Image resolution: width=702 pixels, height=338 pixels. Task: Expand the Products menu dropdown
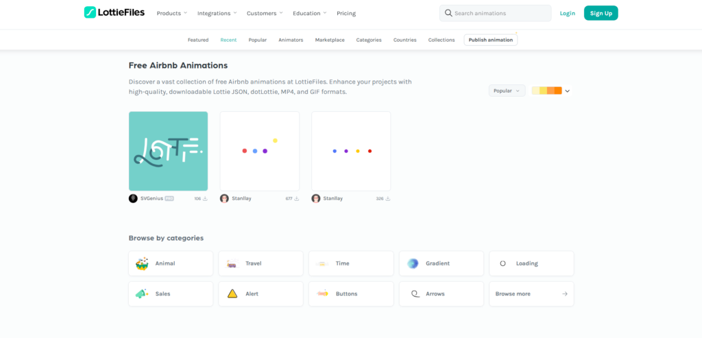point(171,13)
